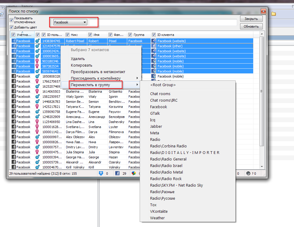
Task: Click the yellow folder icon in the background window
Action: pos(273,14)
